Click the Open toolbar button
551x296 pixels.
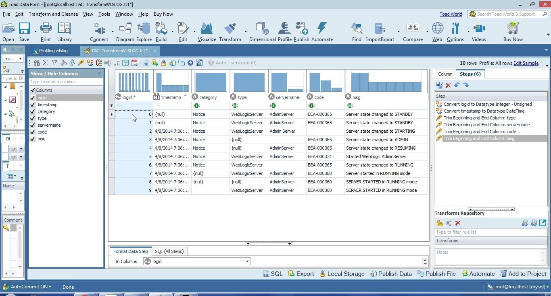[x=8, y=32]
